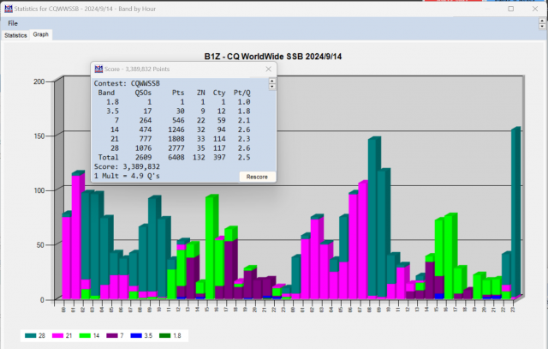Viewport: 548px width, 349px height.
Task: Click the 28 band teal legend swatch
Action: coord(31,335)
